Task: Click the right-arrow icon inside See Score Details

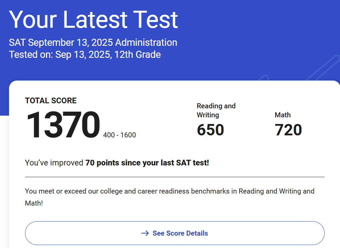Action: point(144,233)
